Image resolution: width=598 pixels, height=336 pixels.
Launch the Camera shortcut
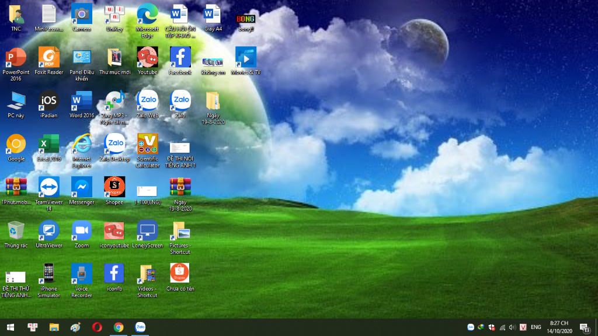pyautogui.click(x=82, y=15)
